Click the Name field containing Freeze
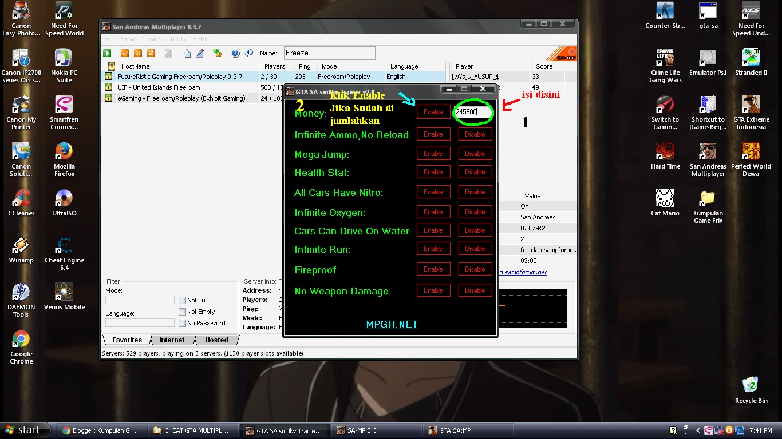Screen dimensions: 782x439 click(x=330, y=53)
